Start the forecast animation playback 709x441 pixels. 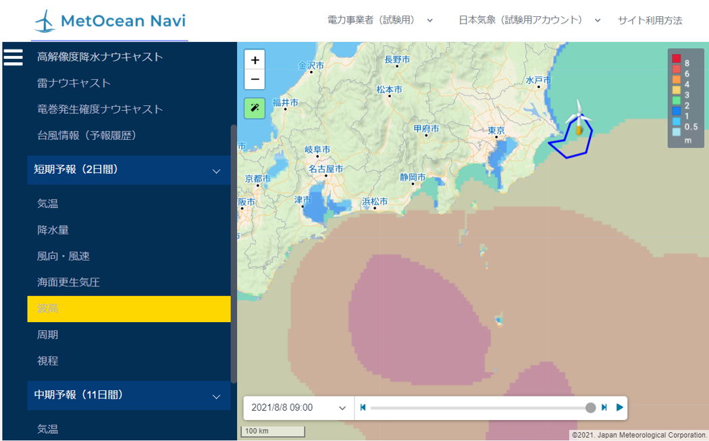[619, 407]
